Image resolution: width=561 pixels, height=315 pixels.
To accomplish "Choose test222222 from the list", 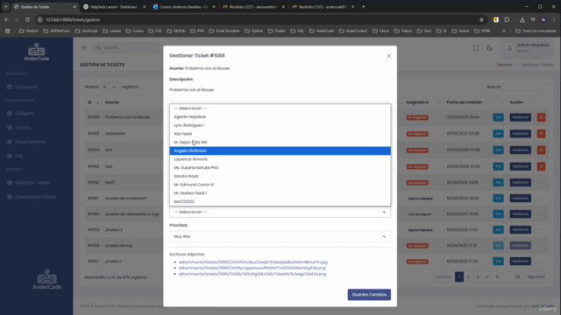I will [x=280, y=201].
